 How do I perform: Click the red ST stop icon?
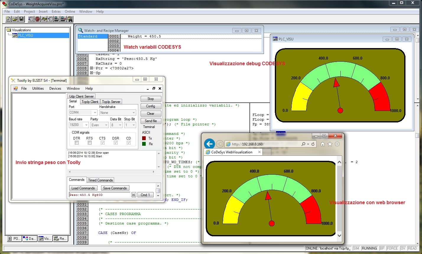[37, 19]
